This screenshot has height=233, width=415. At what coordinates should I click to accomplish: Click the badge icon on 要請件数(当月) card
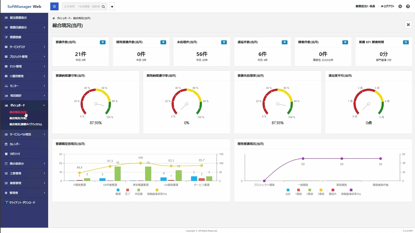(102, 42)
